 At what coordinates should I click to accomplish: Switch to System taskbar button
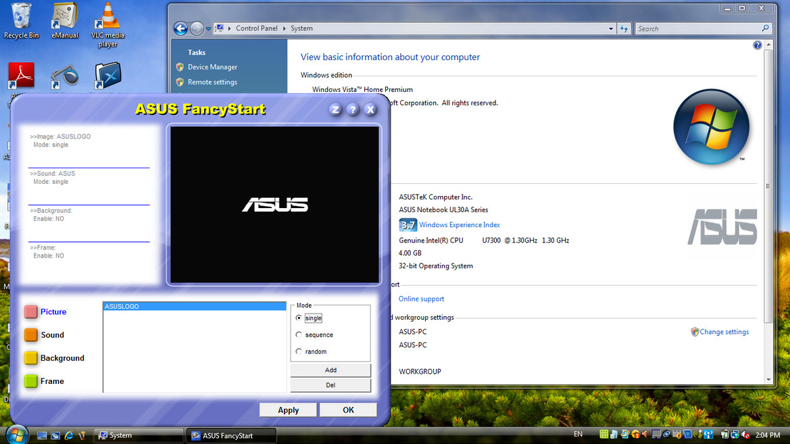pos(139,435)
